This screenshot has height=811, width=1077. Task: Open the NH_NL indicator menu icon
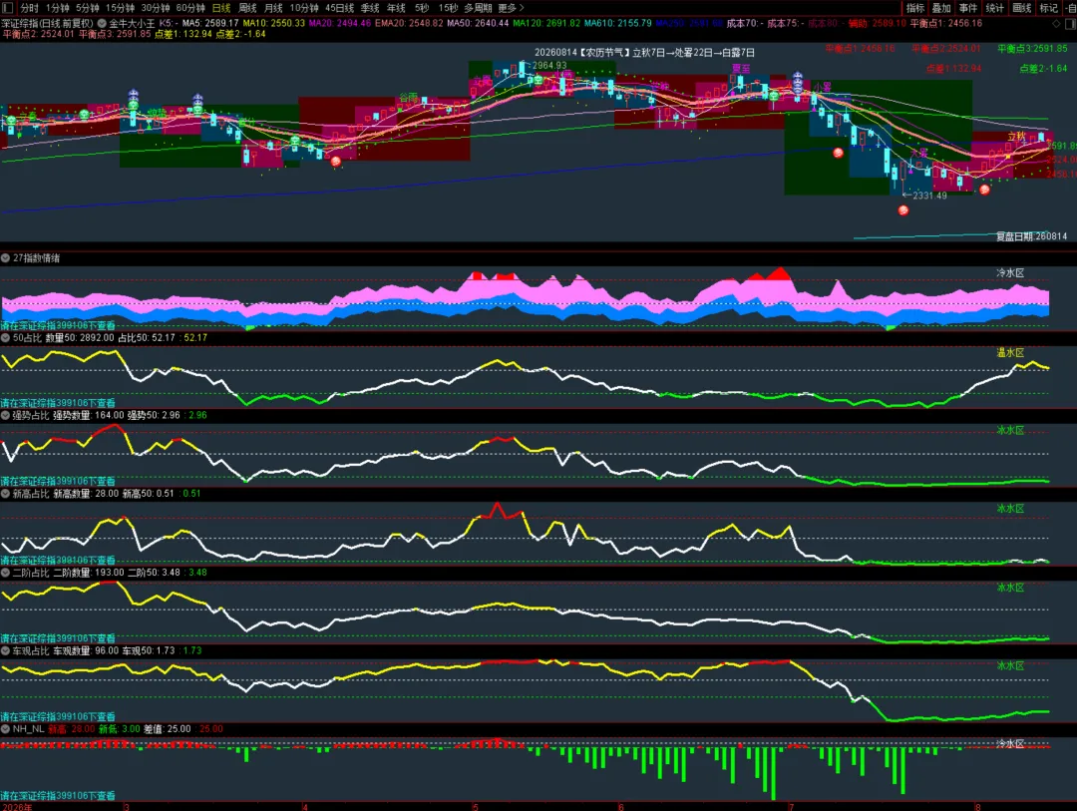[6, 728]
